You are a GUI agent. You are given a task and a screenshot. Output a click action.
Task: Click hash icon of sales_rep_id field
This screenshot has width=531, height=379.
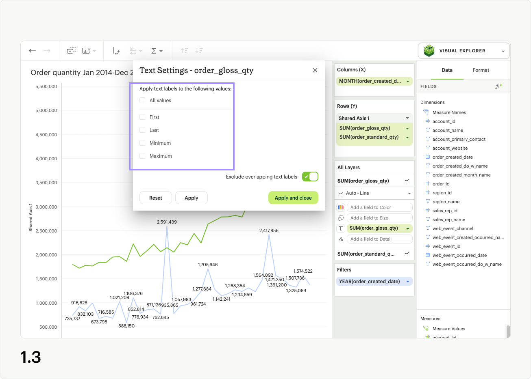tap(428, 211)
